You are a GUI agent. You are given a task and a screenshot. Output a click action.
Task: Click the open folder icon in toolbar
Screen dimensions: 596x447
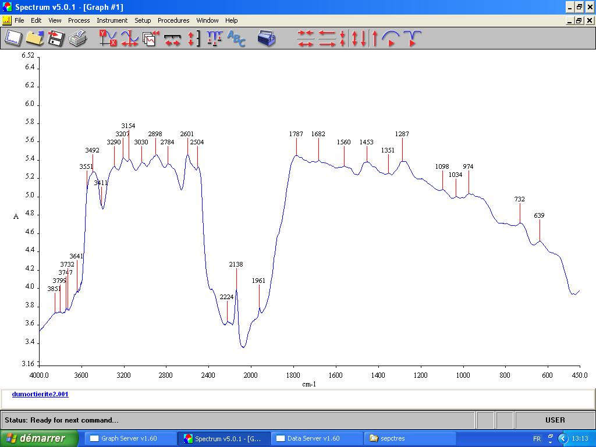click(34, 38)
